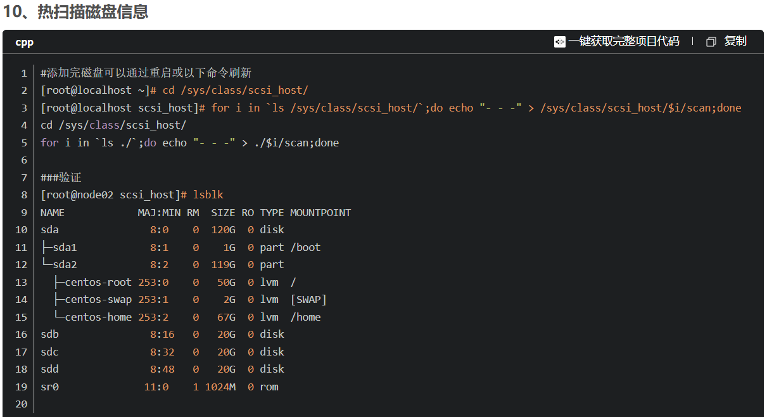Click the lsblk command on line 8
The image size is (767, 417).
click(x=208, y=195)
